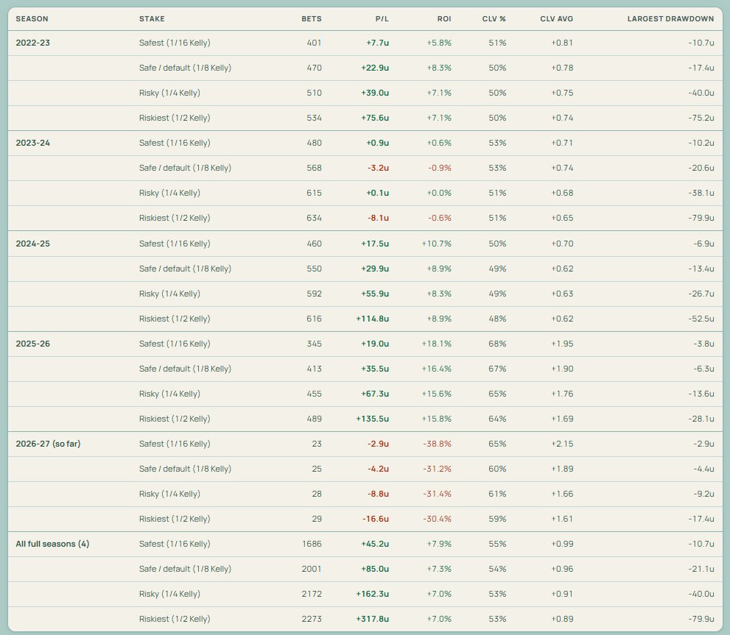
Task: Click the 634 bets value
Action: pos(315,219)
